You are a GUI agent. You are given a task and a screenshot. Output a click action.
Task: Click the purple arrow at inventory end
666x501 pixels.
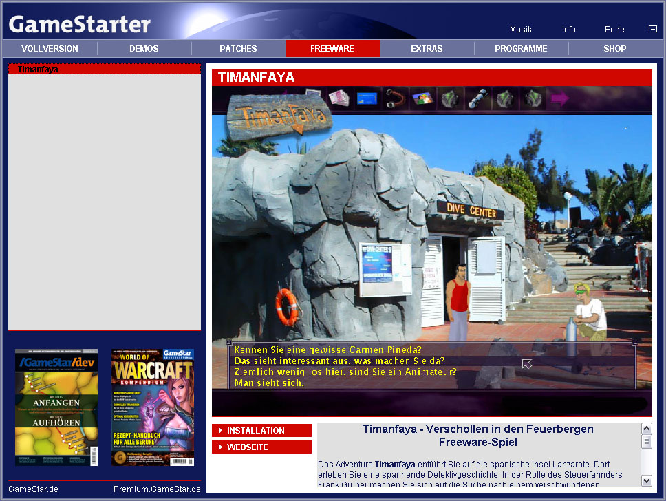click(560, 98)
